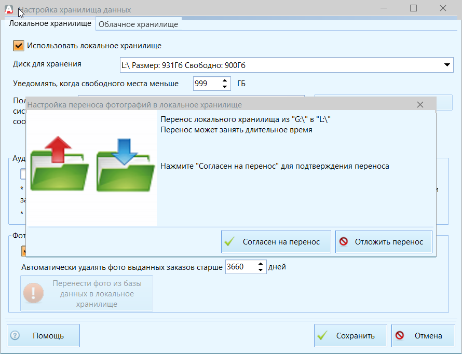Decrease the auto-delete photo days value

pos(261,270)
